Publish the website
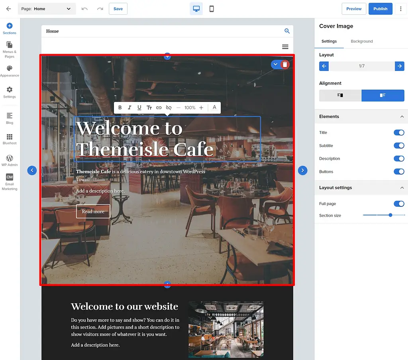Screen dimensions: 408x360 tap(380, 8)
